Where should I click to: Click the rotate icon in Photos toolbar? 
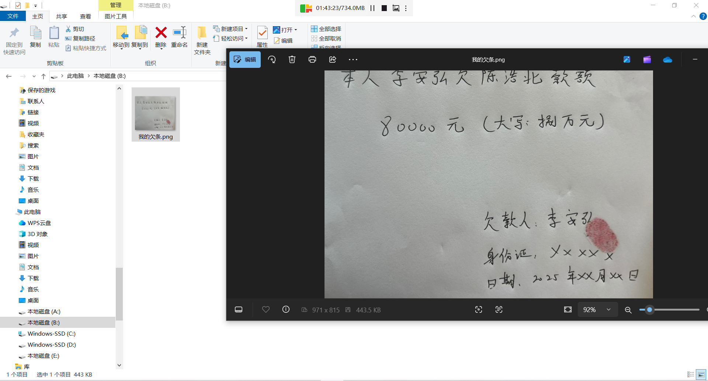point(272,59)
